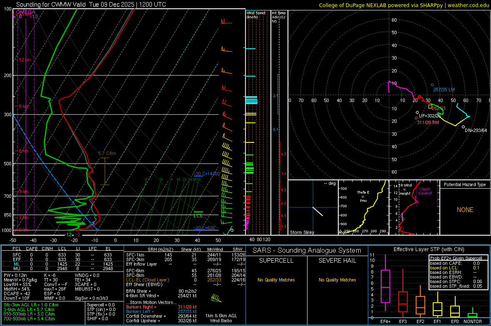491x326 pixels.
Task: Select the based on STPC row
Action: (456, 281)
